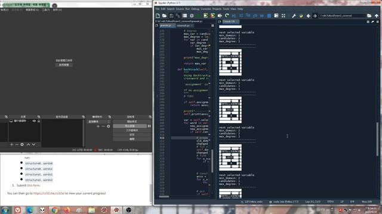Open the IPython console options menu icon
The image size is (382, 214).
point(378,21)
